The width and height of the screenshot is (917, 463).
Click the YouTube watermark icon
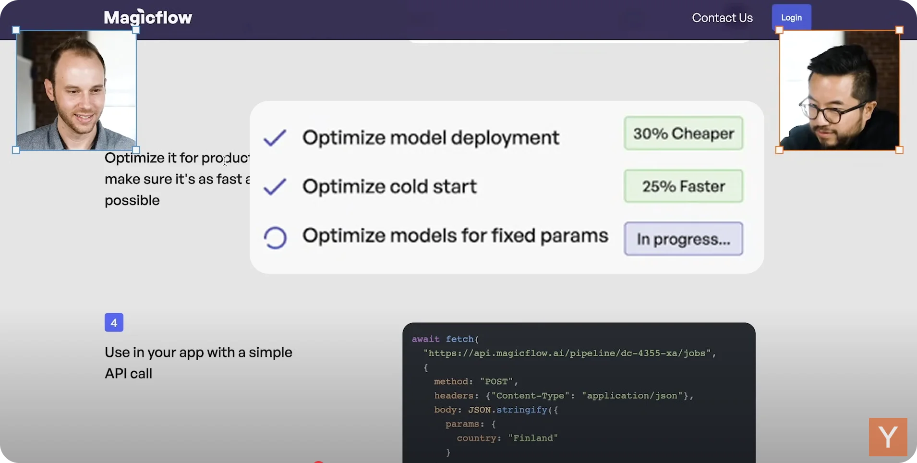[x=887, y=437]
